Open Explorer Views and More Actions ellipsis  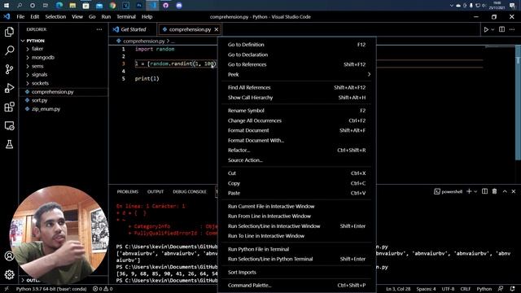tap(99, 29)
